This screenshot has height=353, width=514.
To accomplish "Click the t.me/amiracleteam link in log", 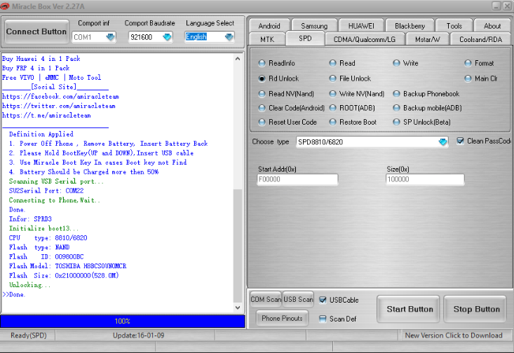I will pos(46,116).
